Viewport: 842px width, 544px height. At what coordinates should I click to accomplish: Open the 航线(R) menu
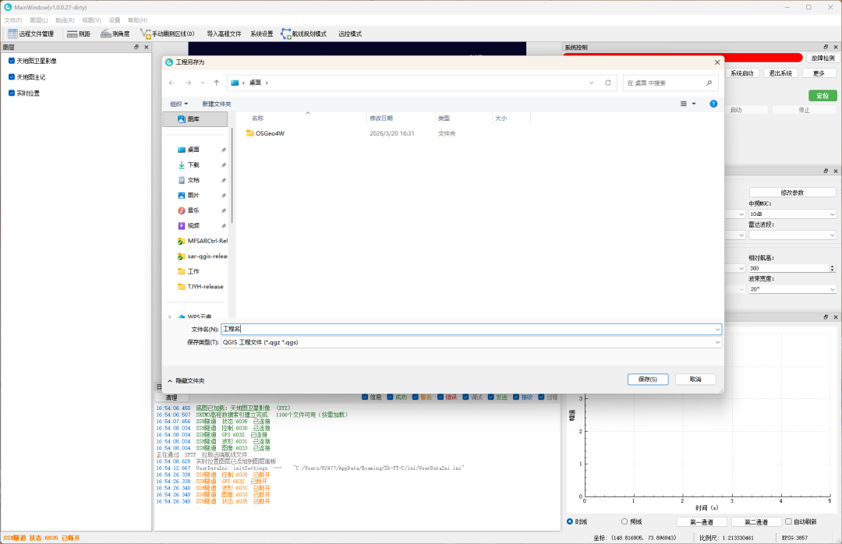pyautogui.click(x=65, y=20)
